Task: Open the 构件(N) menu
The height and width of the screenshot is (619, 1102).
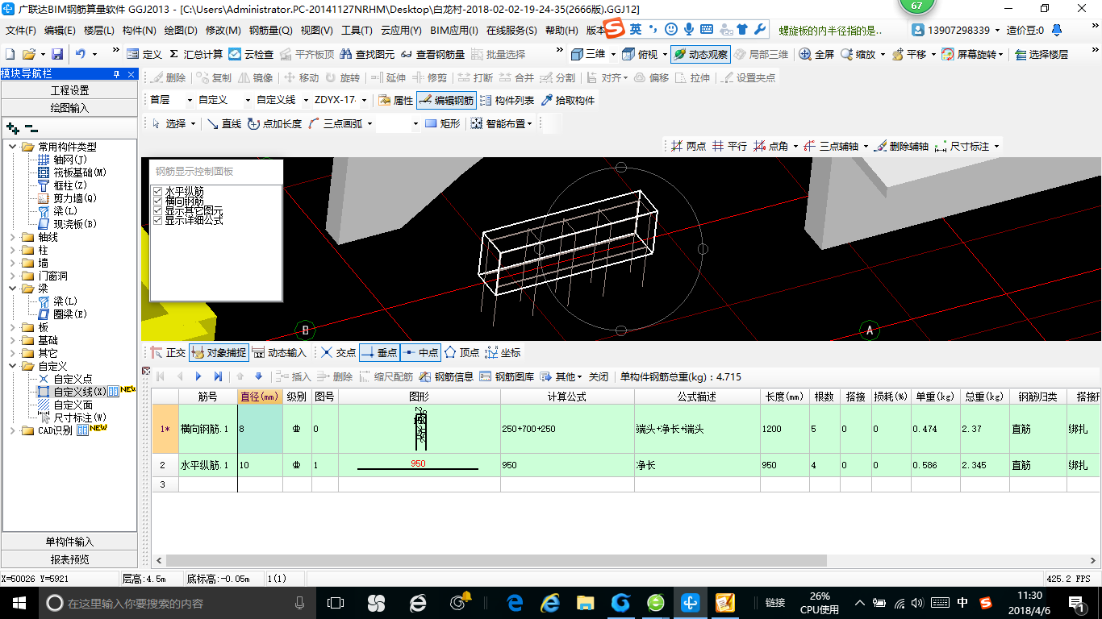Action: point(140,31)
